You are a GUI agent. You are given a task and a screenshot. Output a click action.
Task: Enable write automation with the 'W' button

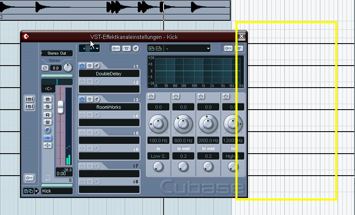(47, 122)
